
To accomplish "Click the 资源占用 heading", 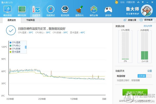I will [x=120, y=26].
